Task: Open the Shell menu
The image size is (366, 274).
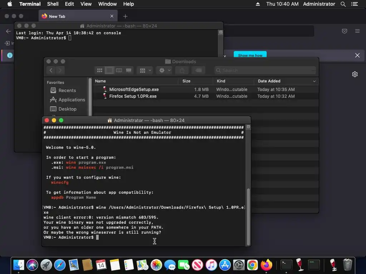Action: pyautogui.click(x=53, y=4)
